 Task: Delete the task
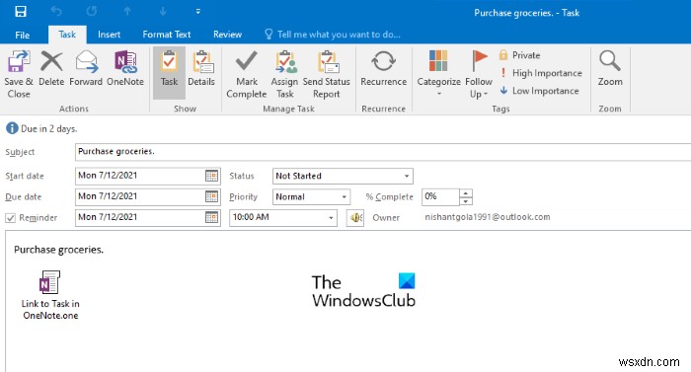point(51,69)
